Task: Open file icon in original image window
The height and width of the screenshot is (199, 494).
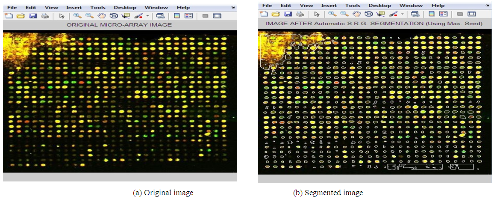Action: pyautogui.click(x=20, y=16)
